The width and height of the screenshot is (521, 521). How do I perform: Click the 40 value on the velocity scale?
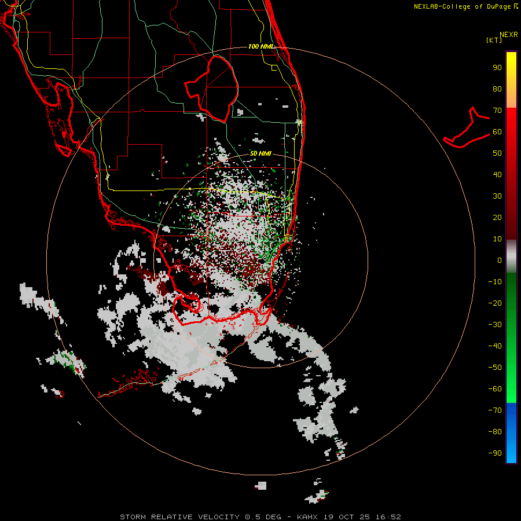[497, 174]
